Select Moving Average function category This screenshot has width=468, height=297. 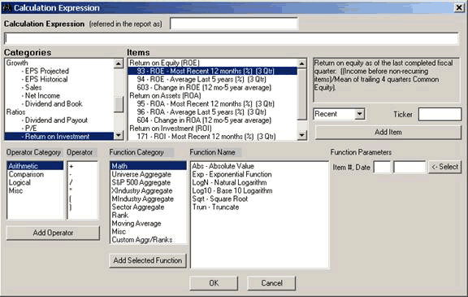[136, 223]
